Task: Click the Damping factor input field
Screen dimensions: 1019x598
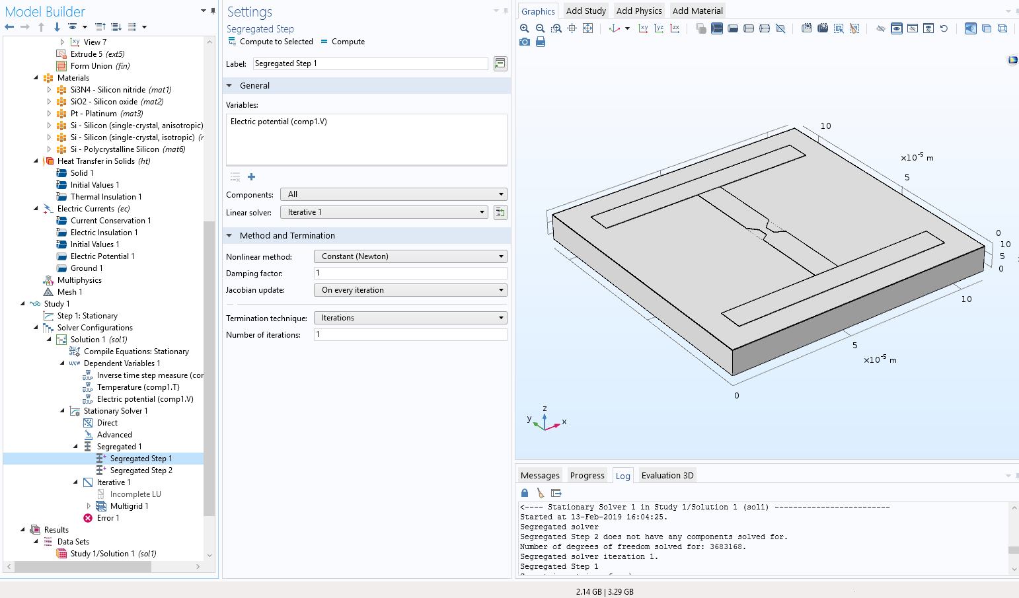Action: click(x=410, y=274)
